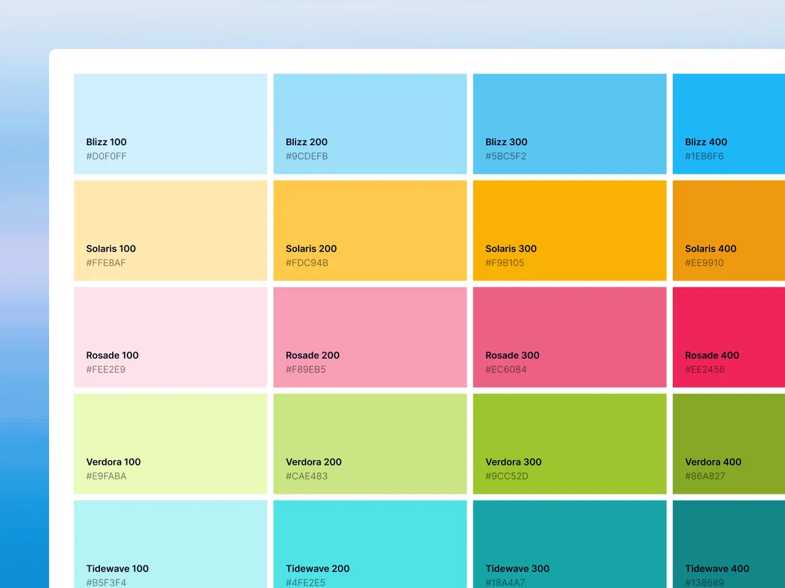
Task: Click the hex code #9CDEFB
Action: pos(307,156)
